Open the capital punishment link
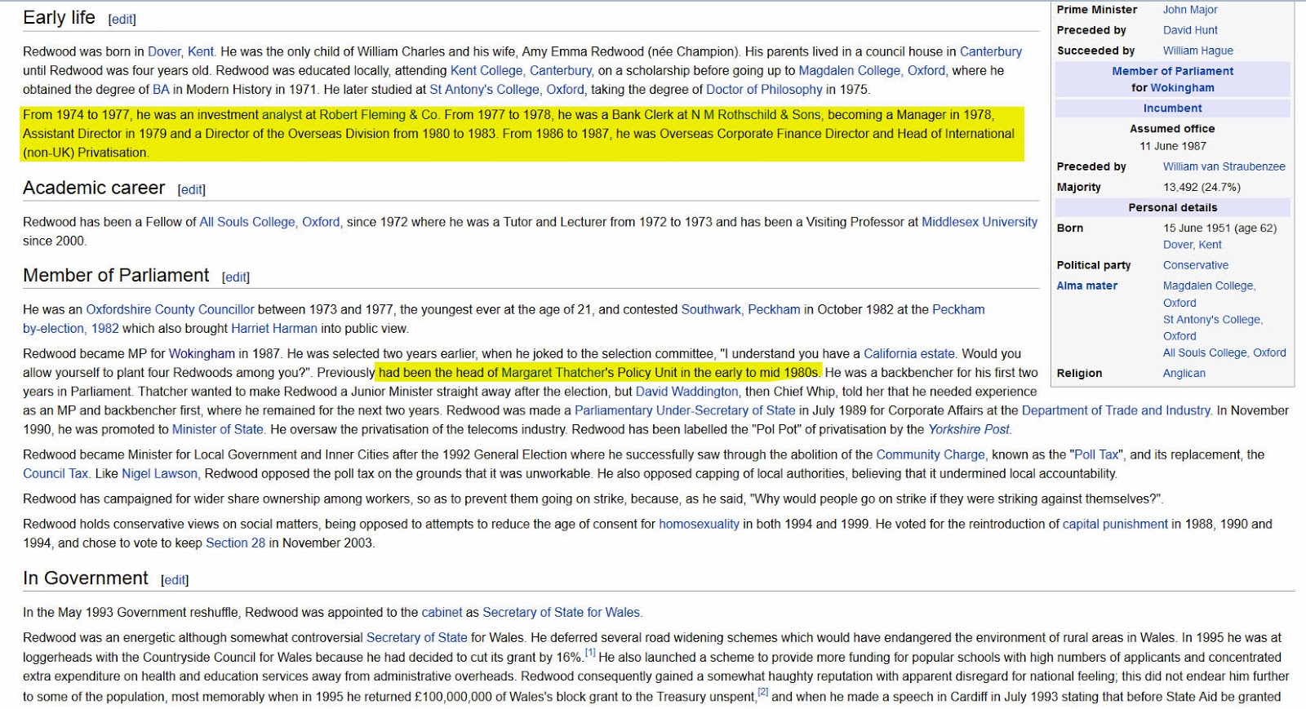This screenshot has height=709, width=1306. pos(1115,524)
